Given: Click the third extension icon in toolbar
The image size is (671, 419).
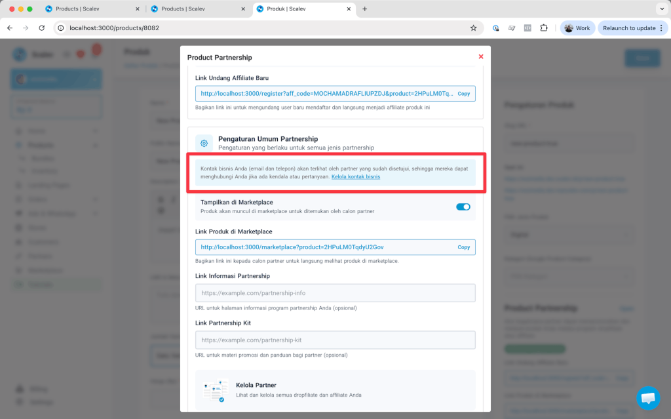Looking at the screenshot, I should tap(527, 28).
